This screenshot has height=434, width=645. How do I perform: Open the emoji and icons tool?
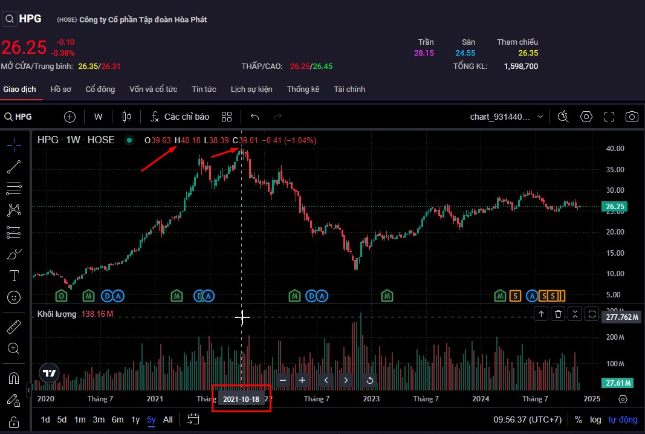click(x=14, y=297)
